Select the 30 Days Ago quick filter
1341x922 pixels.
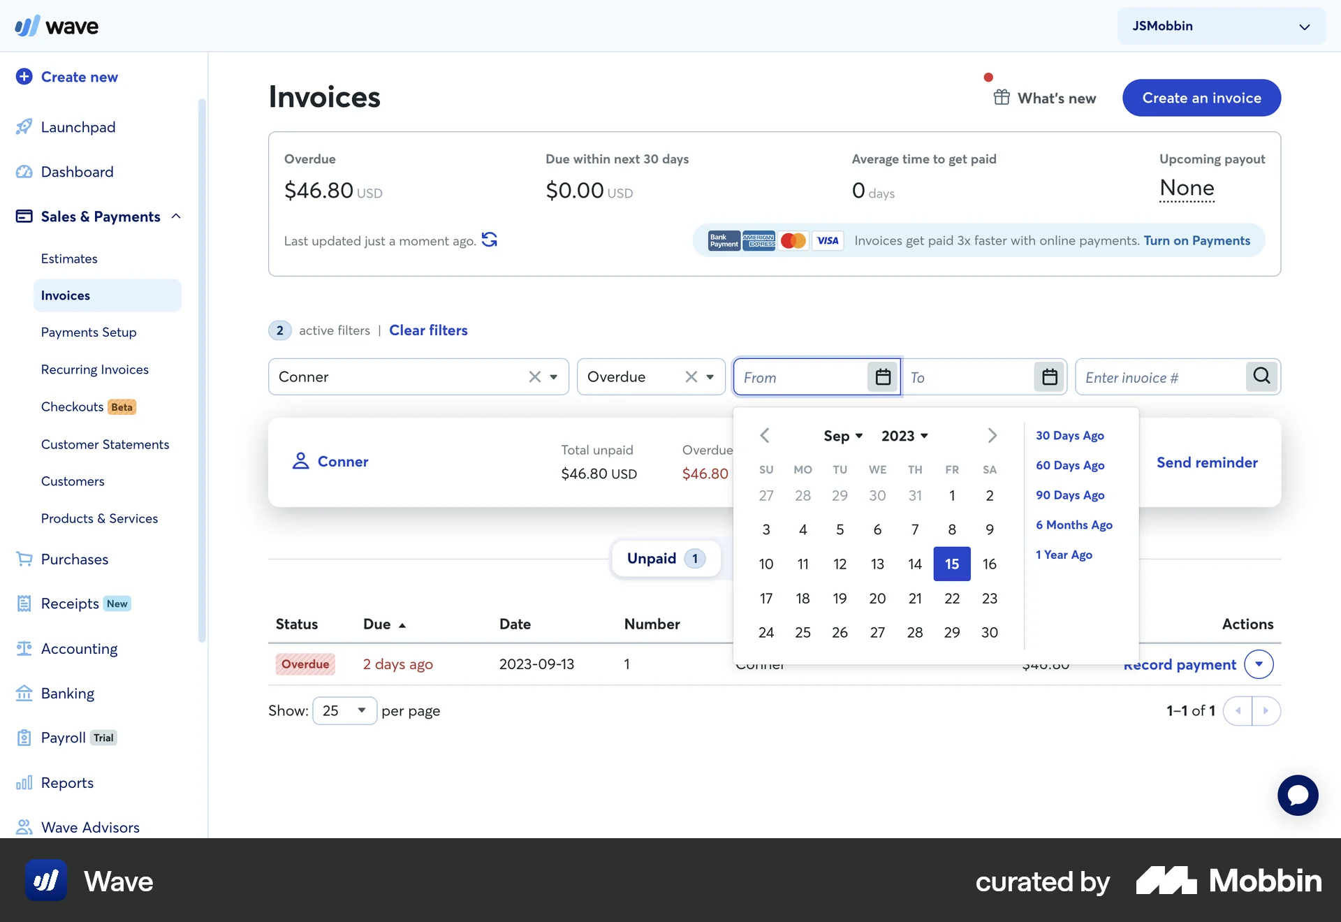tap(1069, 435)
